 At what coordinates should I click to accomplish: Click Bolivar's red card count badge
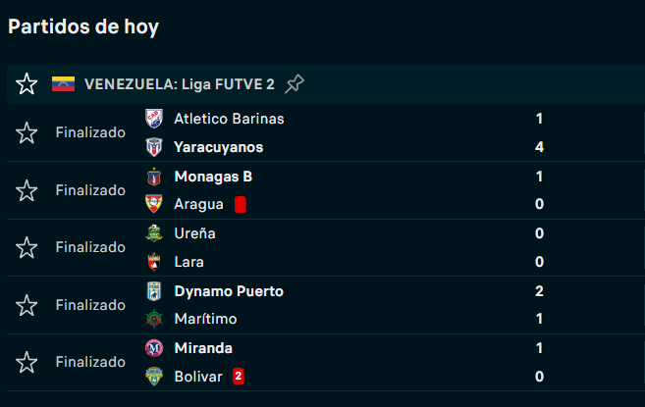coord(239,377)
